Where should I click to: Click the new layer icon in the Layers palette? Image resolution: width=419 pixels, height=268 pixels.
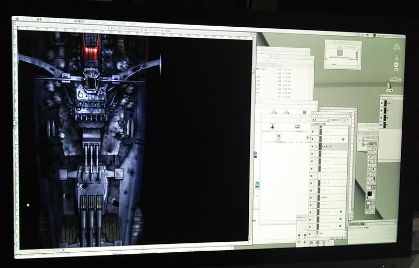pos(337,238)
